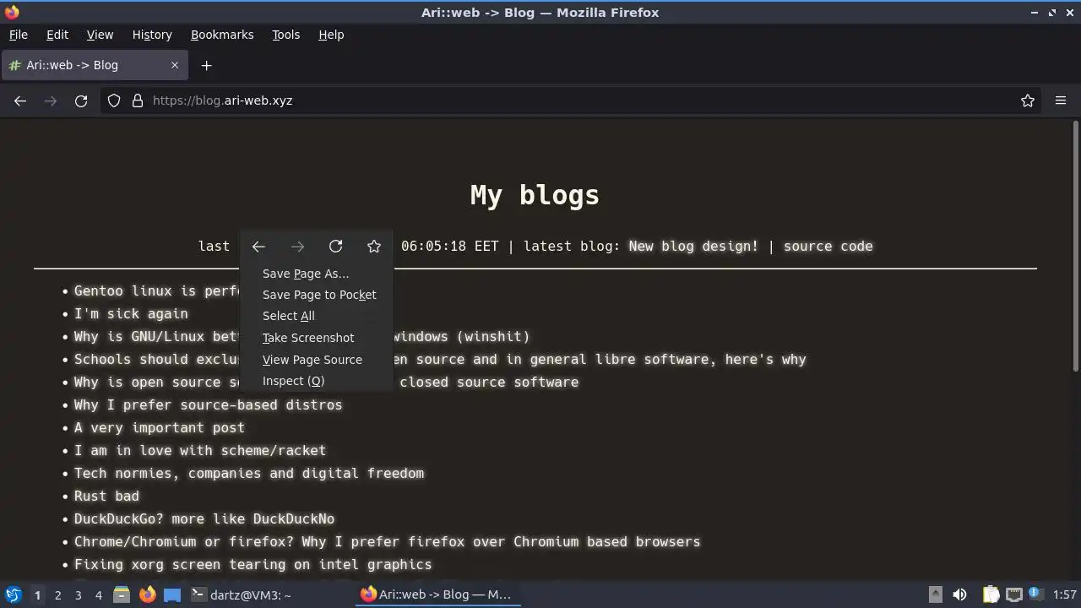Click the context menu reload icon
1081x608 pixels.
335,247
